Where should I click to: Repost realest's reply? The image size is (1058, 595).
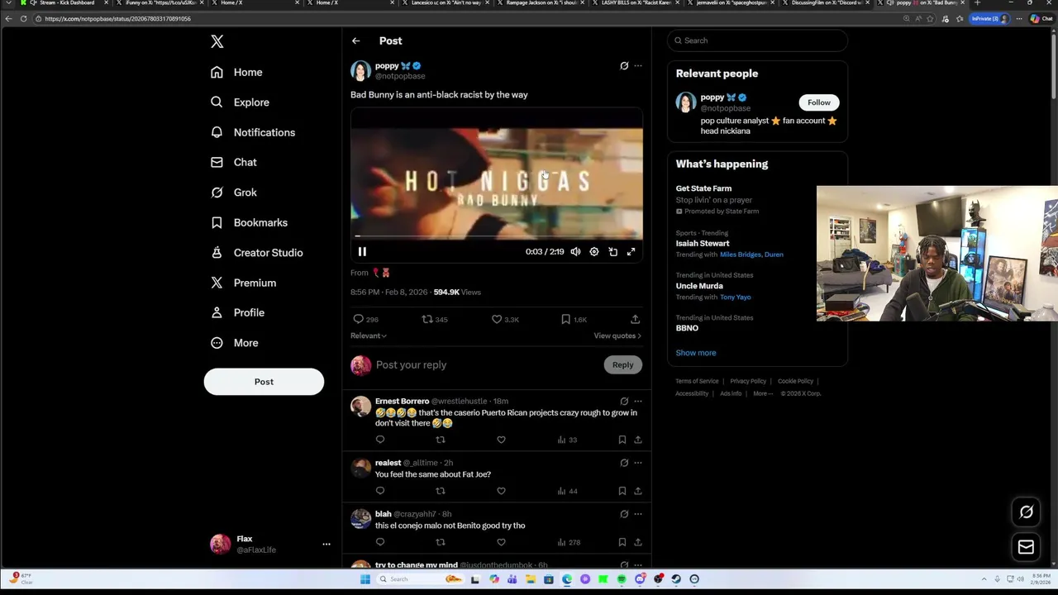point(441,491)
